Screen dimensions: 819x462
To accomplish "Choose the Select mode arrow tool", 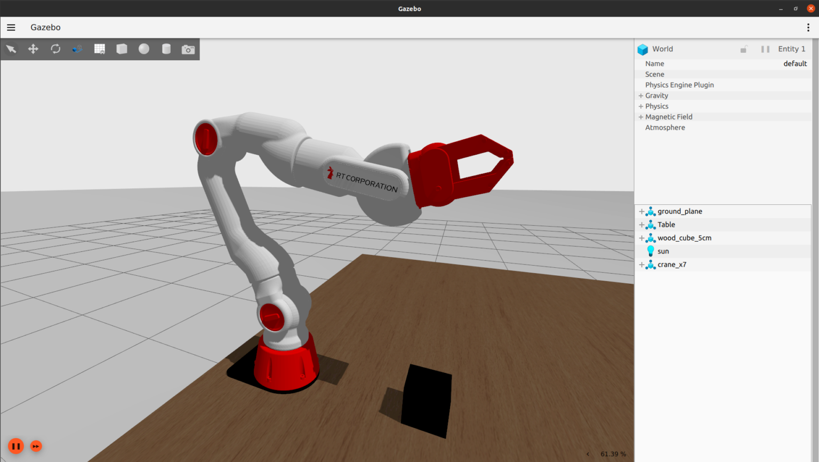I will coord(11,49).
